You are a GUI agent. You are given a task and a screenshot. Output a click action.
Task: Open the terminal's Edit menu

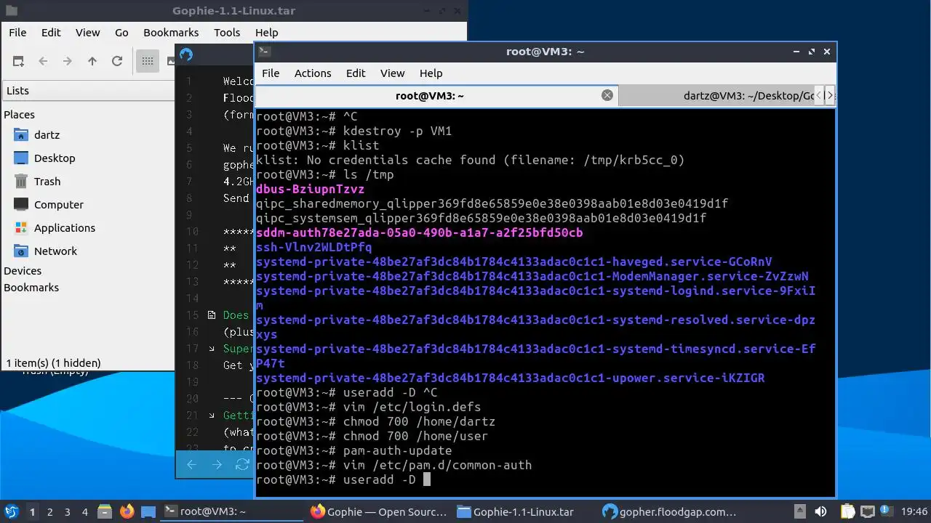coord(356,73)
